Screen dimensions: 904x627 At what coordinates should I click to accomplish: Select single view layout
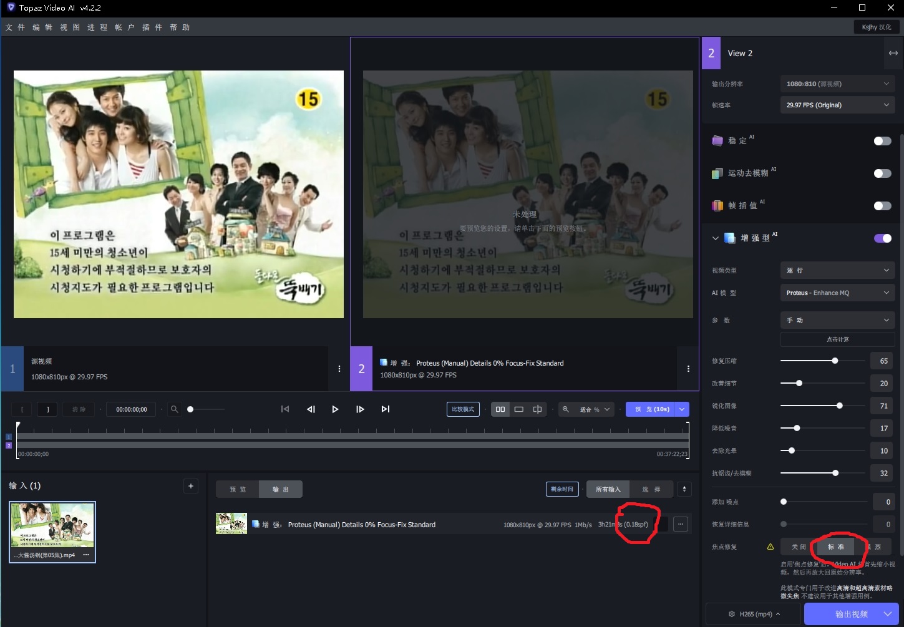click(518, 409)
